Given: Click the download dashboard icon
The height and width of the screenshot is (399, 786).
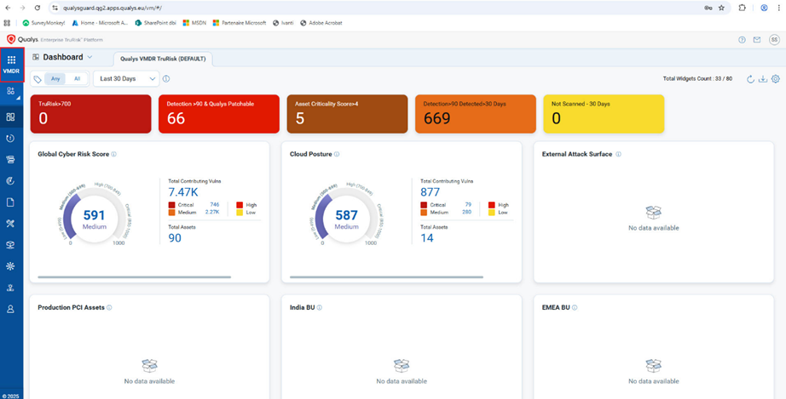Looking at the screenshot, I should (x=763, y=79).
